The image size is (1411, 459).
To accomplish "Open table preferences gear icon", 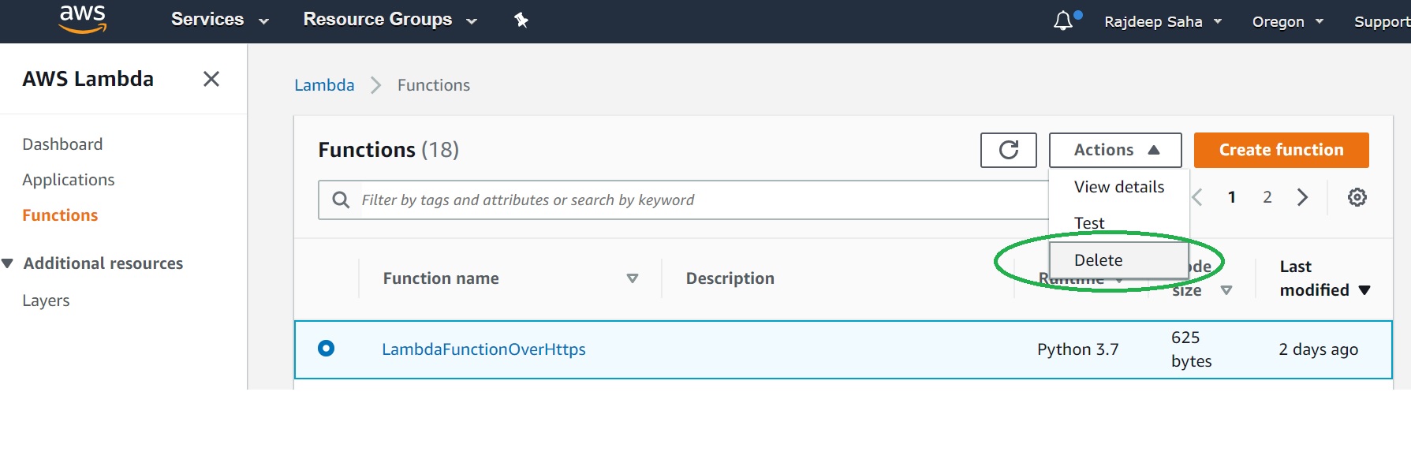I will click(x=1357, y=197).
